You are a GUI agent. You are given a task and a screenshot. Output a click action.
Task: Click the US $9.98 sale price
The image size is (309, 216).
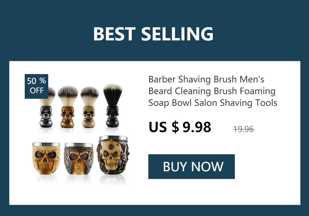coord(180,127)
